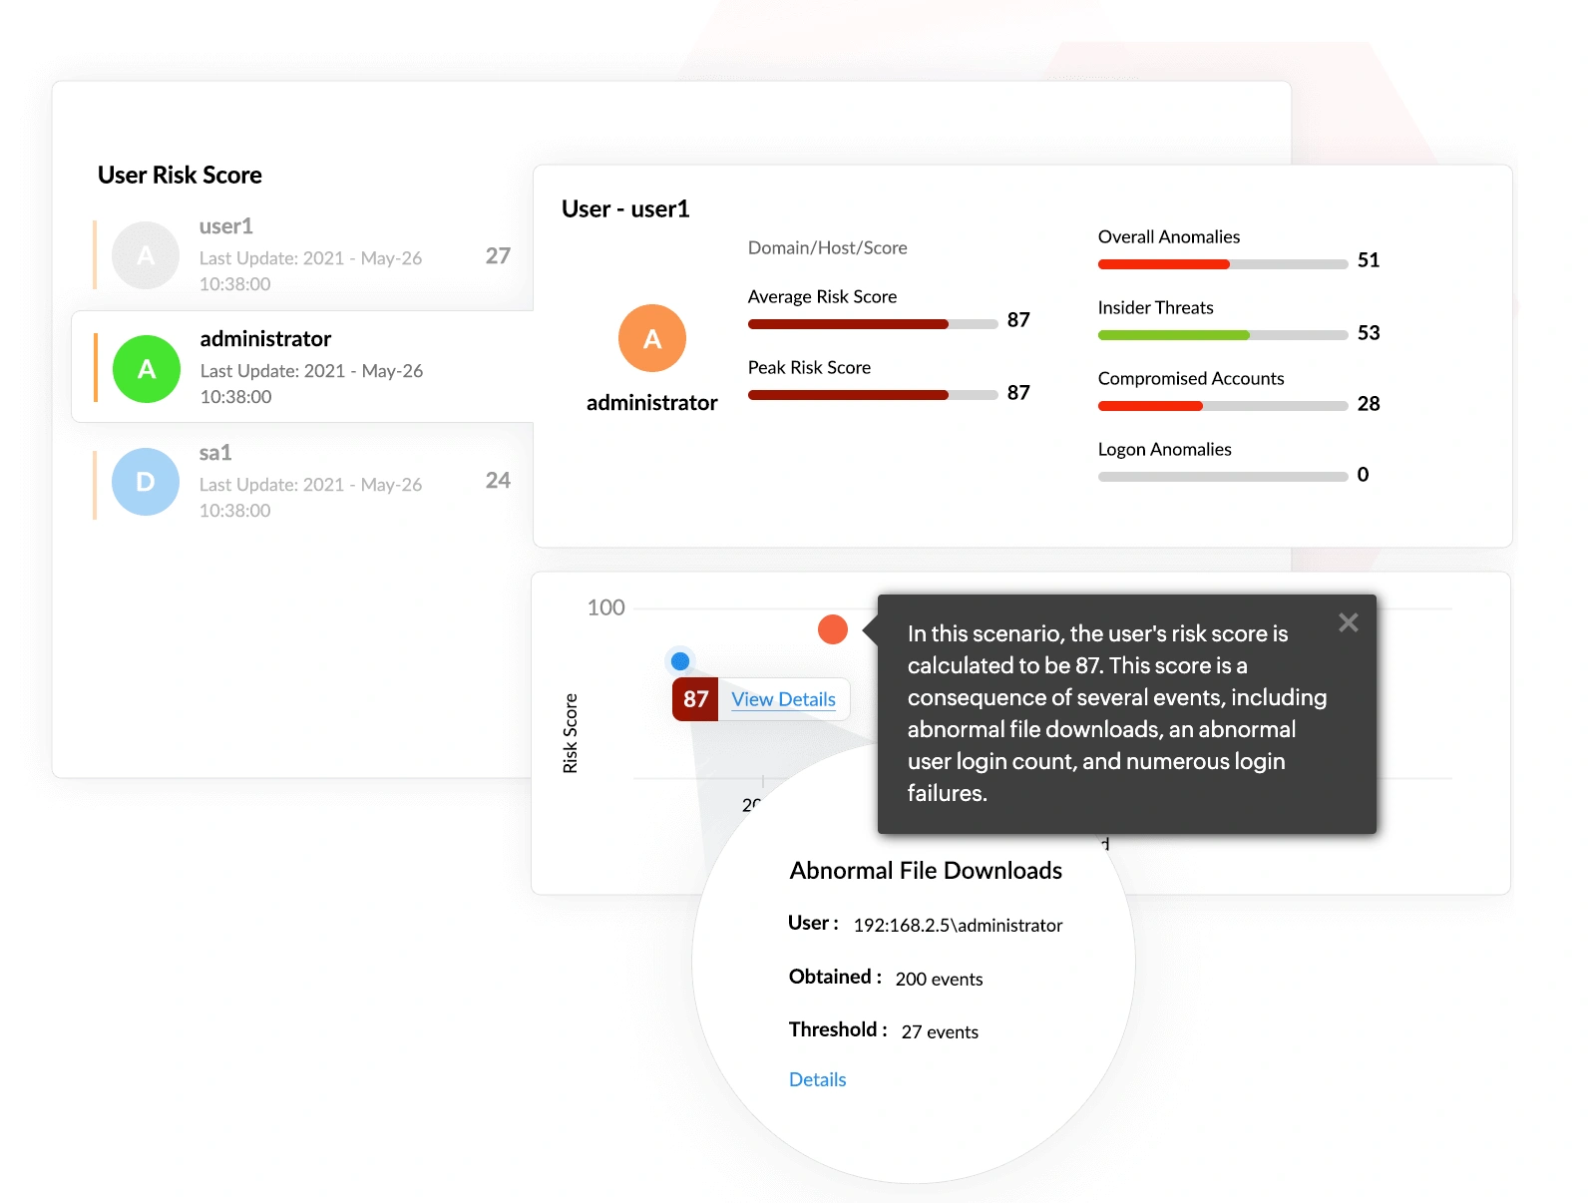The height and width of the screenshot is (1203, 1588).
Task: Click the '192:168.2.5\administrator' user value
Action: point(958,925)
